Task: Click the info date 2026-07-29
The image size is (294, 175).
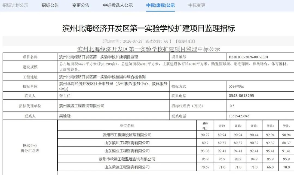Action: click(133, 41)
